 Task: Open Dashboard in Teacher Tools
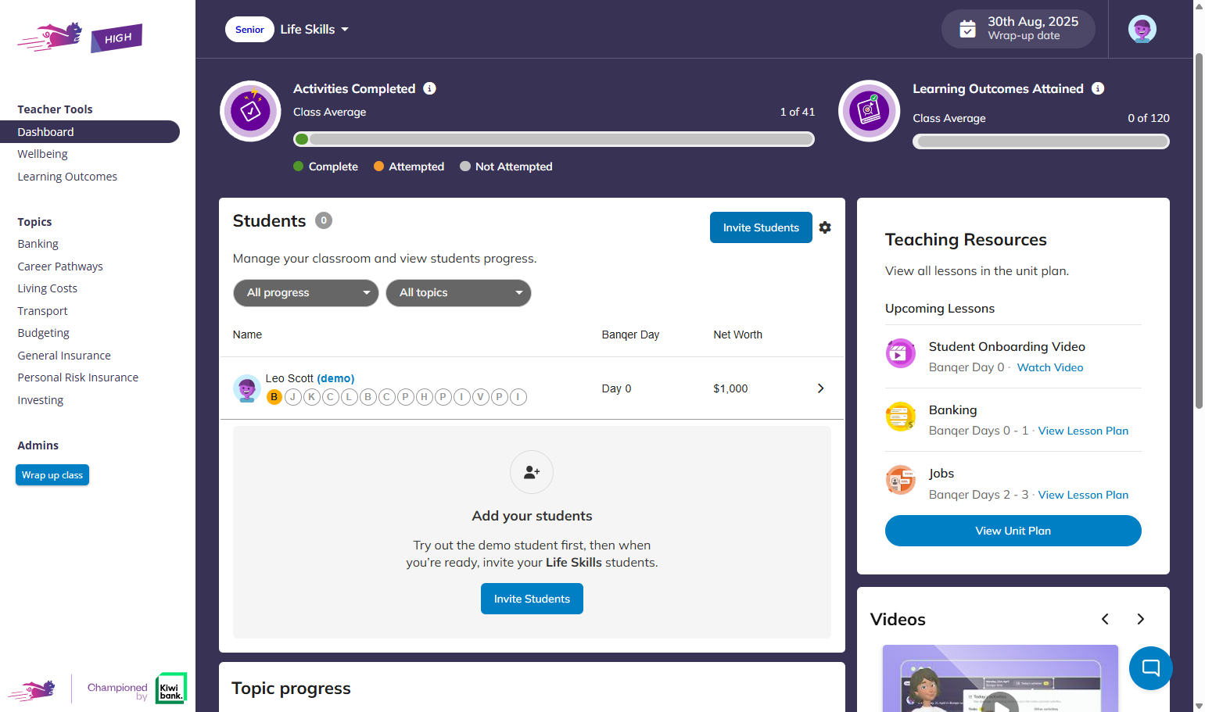[90, 132]
